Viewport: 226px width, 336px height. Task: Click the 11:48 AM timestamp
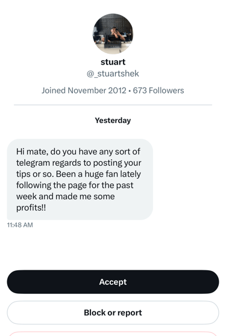20,225
